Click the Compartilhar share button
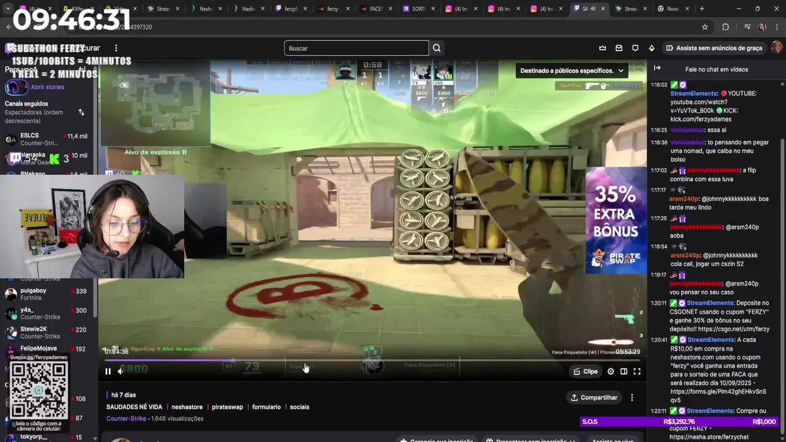The width and height of the screenshot is (786, 442). click(x=594, y=398)
